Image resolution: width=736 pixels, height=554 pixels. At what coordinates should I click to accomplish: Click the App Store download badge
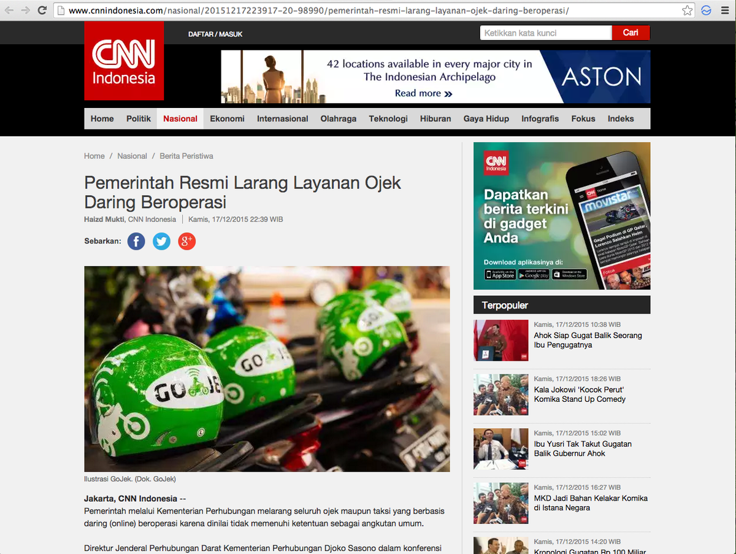point(500,275)
